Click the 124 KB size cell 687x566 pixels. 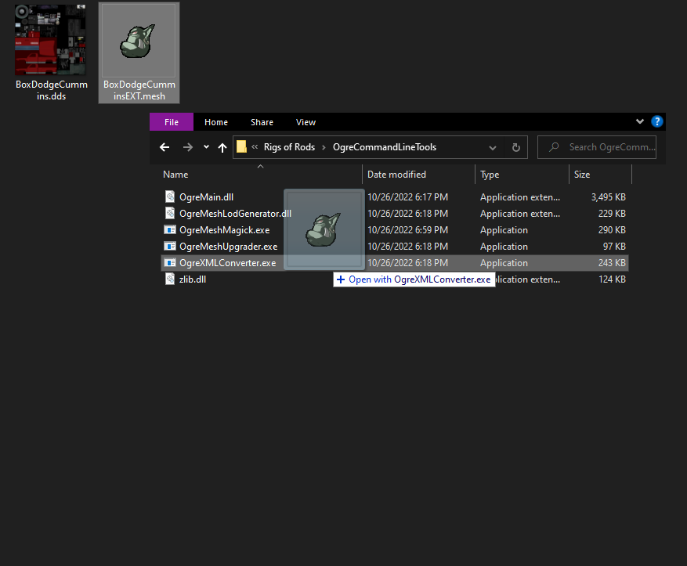[x=612, y=279]
